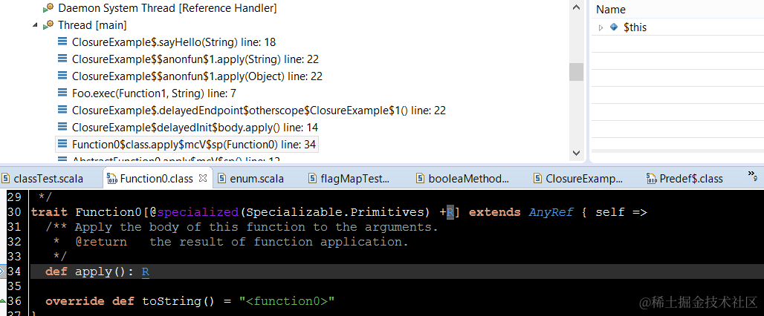Switch to the classTest.scala tab

coord(48,179)
